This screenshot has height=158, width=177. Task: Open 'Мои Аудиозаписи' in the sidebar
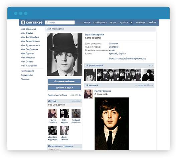pos(30,45)
